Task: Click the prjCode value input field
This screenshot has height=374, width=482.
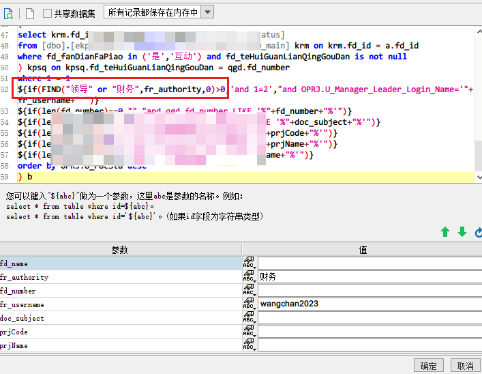Action: pos(370,331)
